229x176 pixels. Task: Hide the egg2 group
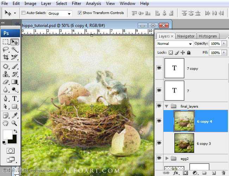coord(159,158)
